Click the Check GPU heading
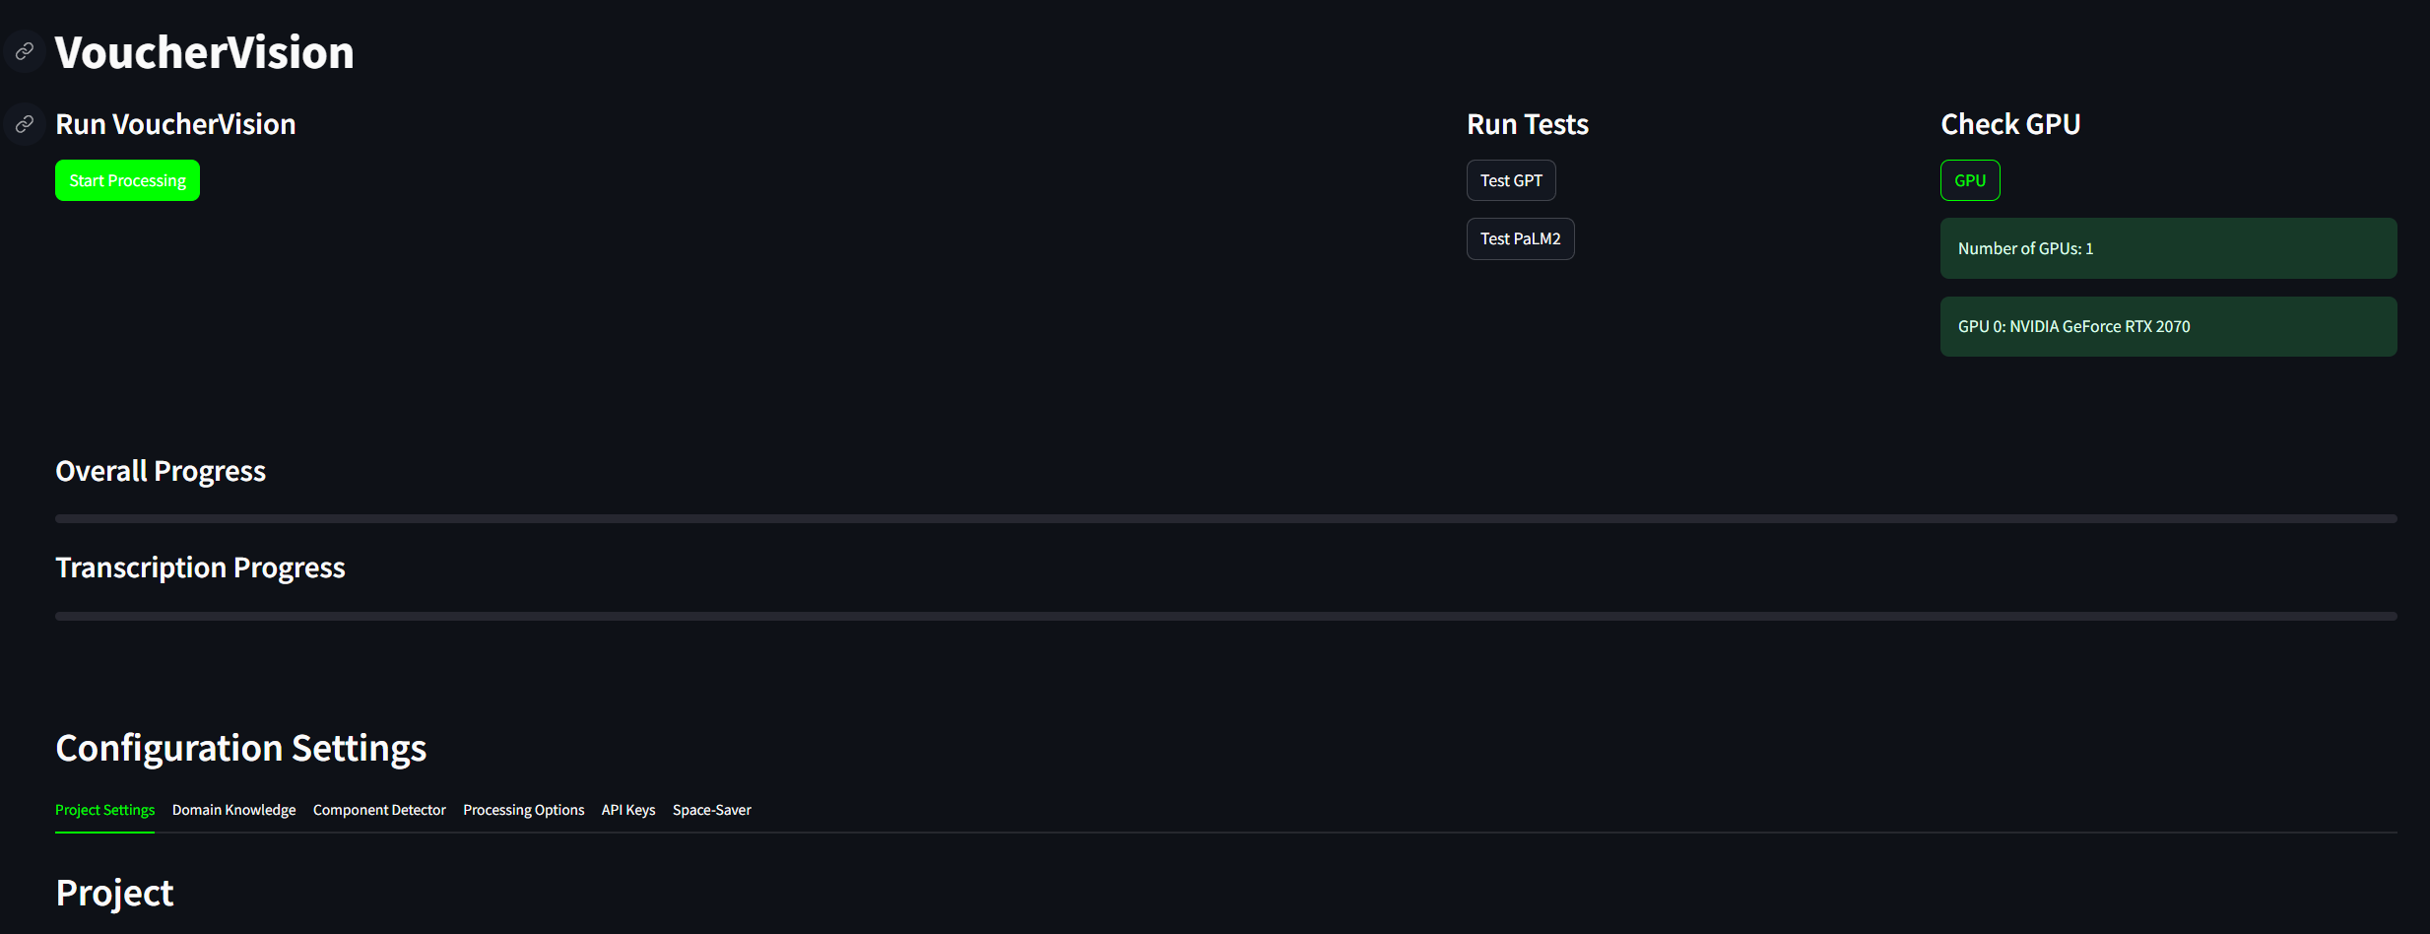Viewport: 2430px width, 934px height. click(2010, 124)
